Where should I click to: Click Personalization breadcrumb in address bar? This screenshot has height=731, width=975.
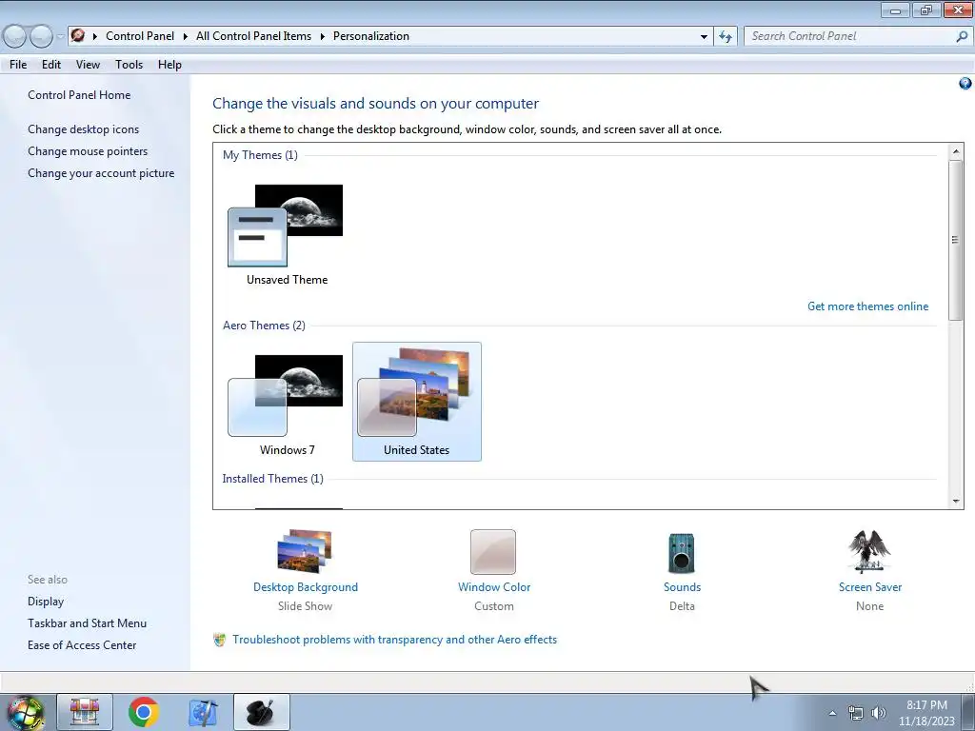tap(371, 37)
